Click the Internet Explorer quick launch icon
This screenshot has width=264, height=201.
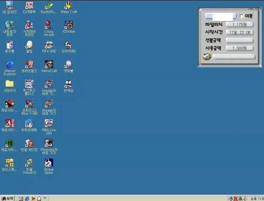[x=27, y=198]
